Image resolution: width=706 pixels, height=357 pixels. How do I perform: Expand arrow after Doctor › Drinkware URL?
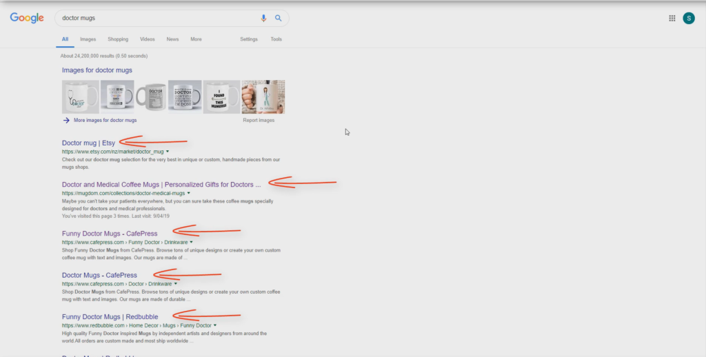pos(176,284)
